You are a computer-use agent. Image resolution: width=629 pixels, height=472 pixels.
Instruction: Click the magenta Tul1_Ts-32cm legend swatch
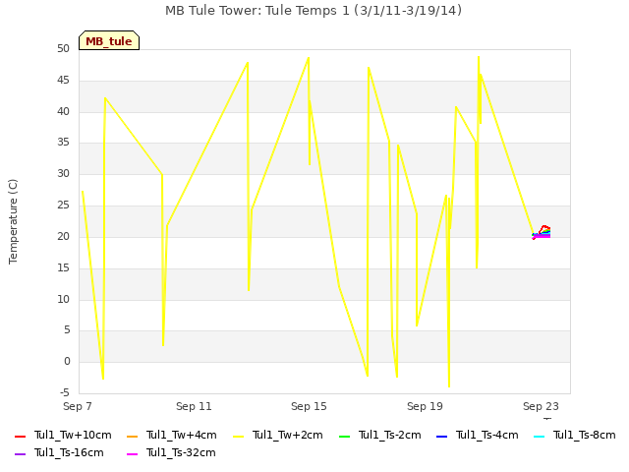[132, 454]
